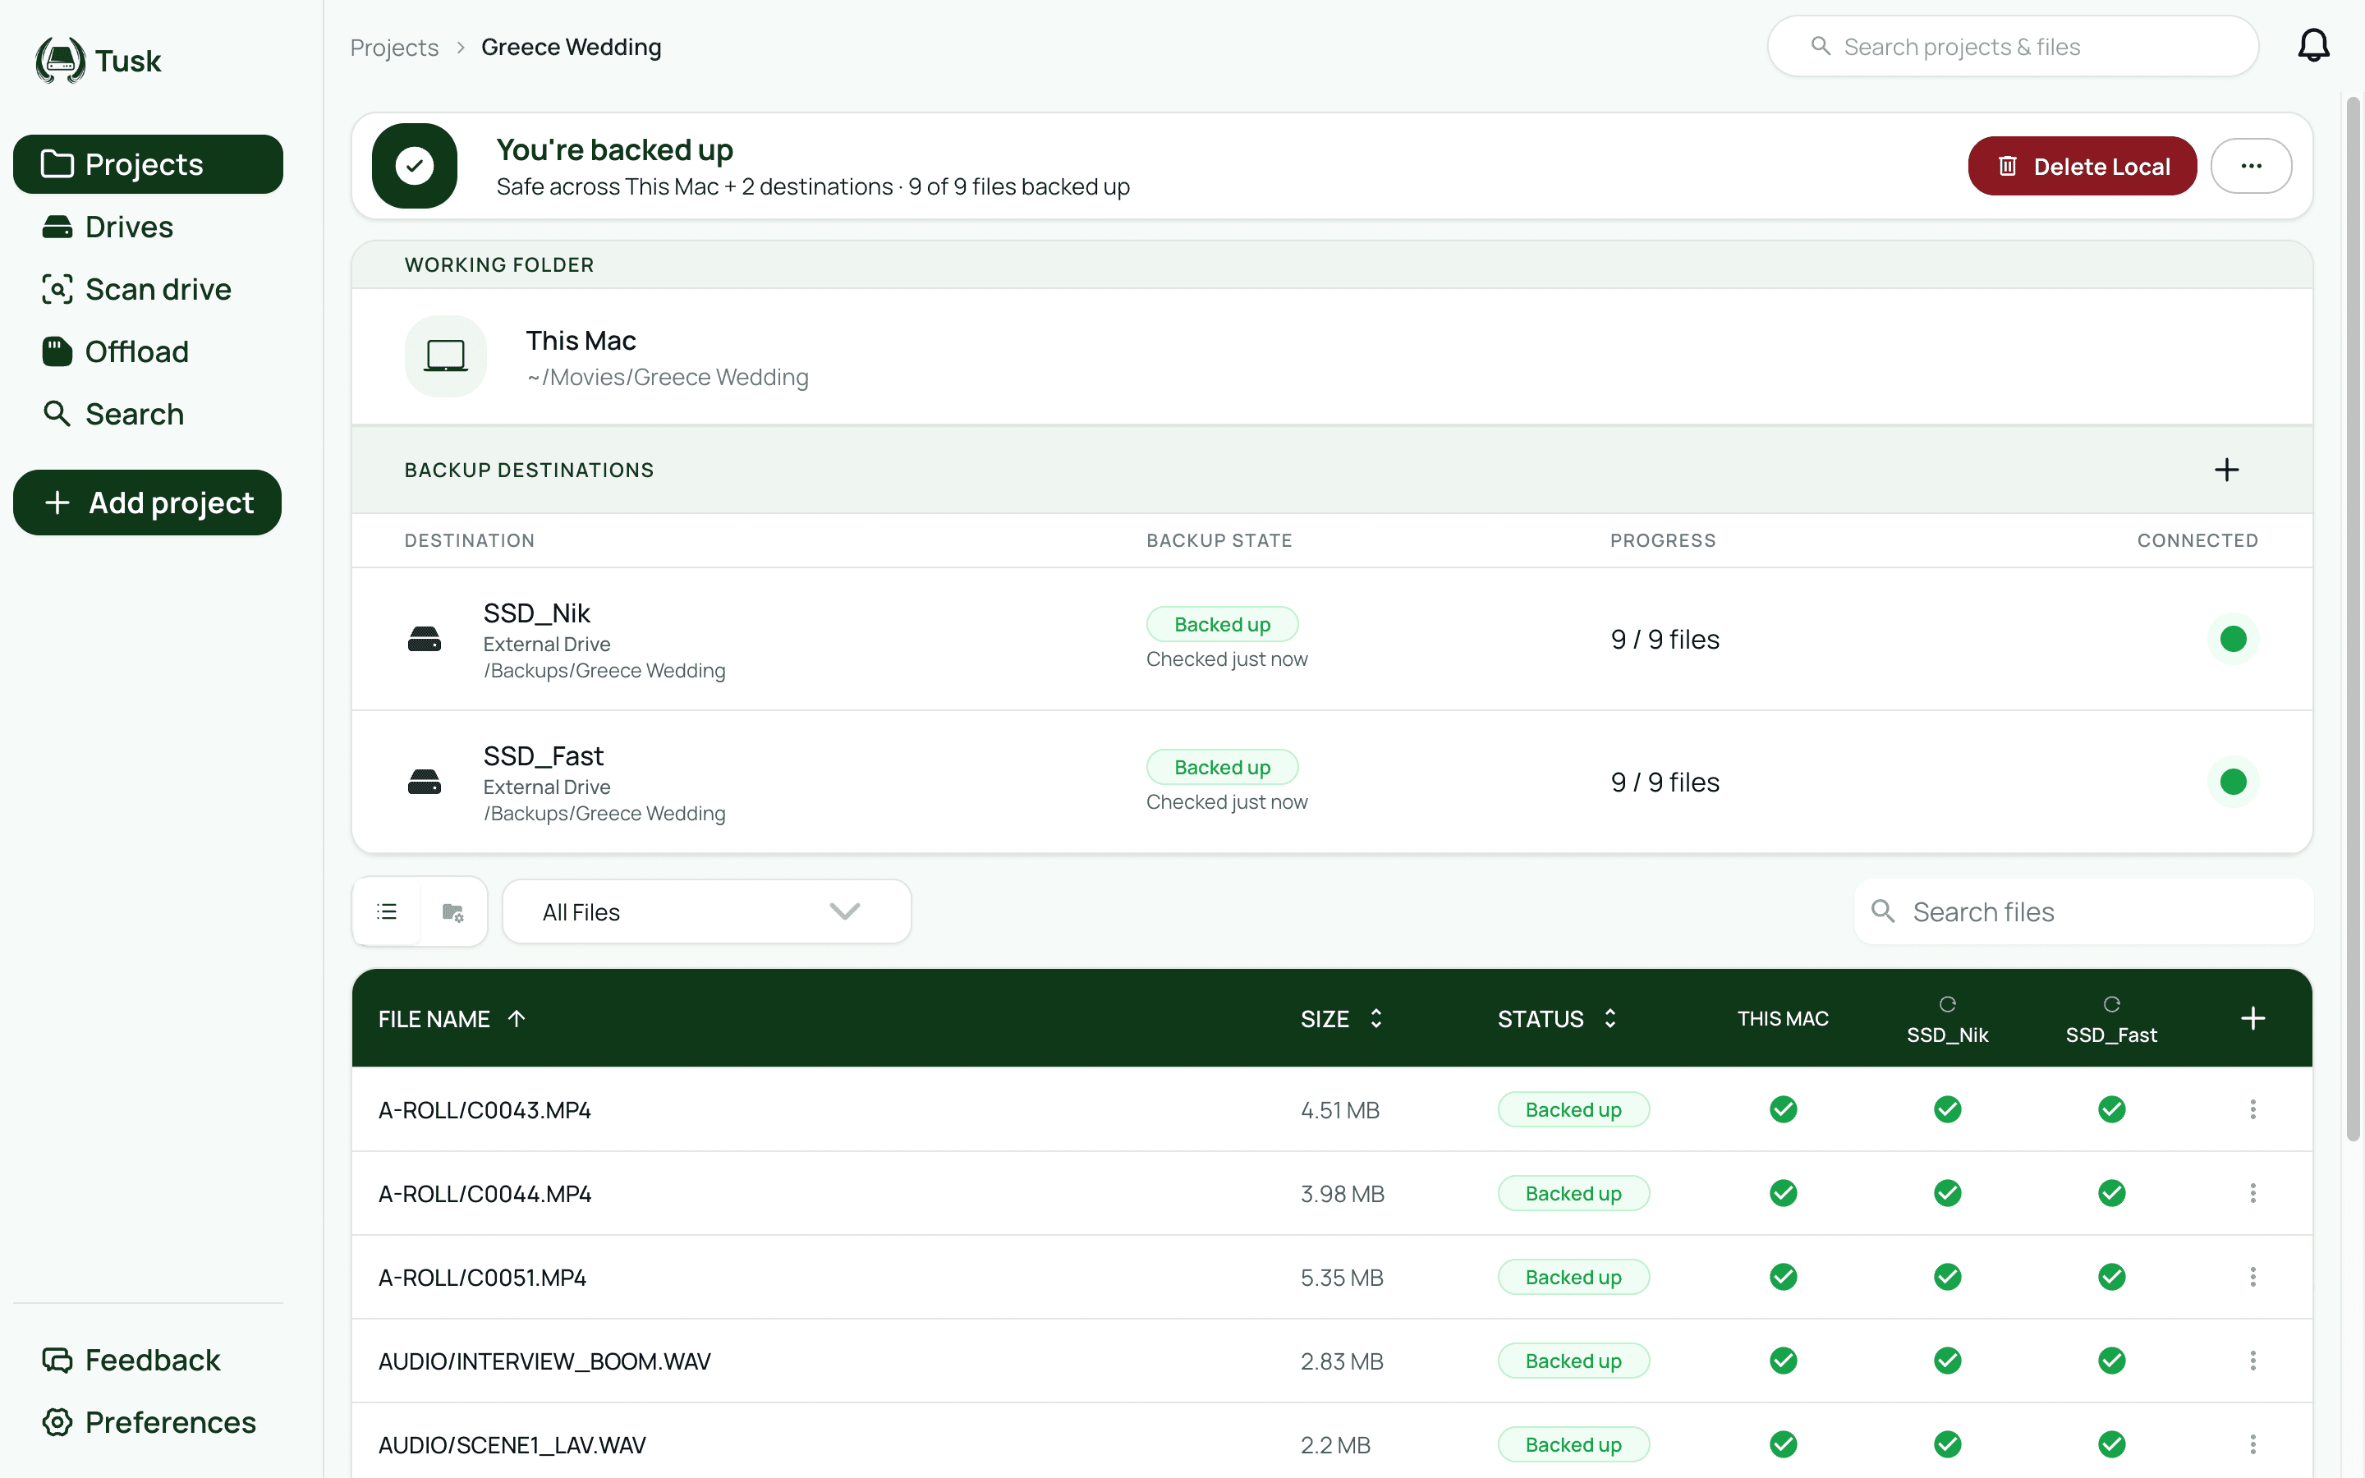Open the notifications bell
Image resolution: width=2365 pixels, height=1478 pixels.
pos(2312,46)
